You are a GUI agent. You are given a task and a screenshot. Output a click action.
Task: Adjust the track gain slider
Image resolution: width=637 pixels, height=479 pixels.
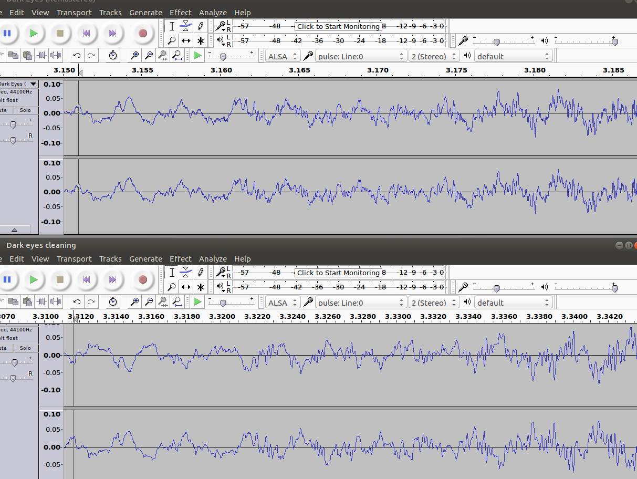13,124
